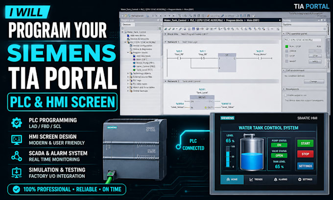Click the green RUN / STOP indicator
The image size is (333, 200).
[x=286, y=46]
